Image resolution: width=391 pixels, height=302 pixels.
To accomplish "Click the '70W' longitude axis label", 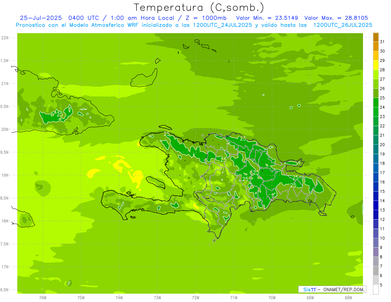I will click(272, 298).
